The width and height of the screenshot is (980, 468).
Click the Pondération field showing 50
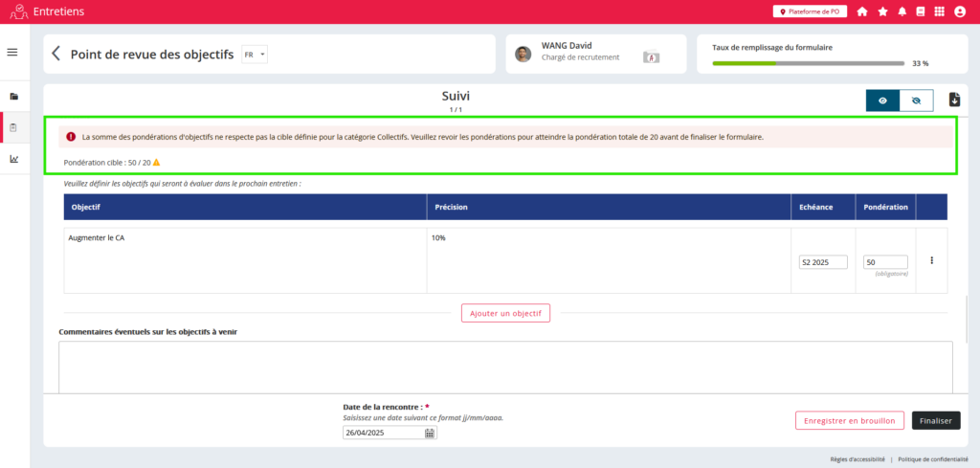coord(884,262)
